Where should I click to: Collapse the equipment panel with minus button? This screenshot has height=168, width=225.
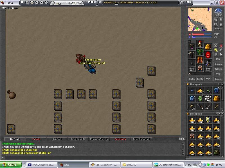[189, 41]
